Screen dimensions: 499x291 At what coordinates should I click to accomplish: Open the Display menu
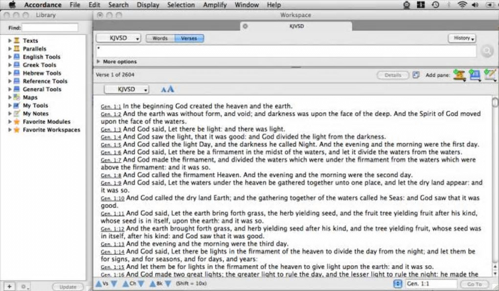(148, 5)
